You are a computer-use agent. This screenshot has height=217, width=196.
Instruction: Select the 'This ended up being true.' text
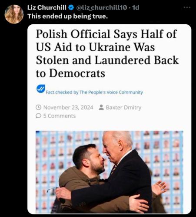68,16
